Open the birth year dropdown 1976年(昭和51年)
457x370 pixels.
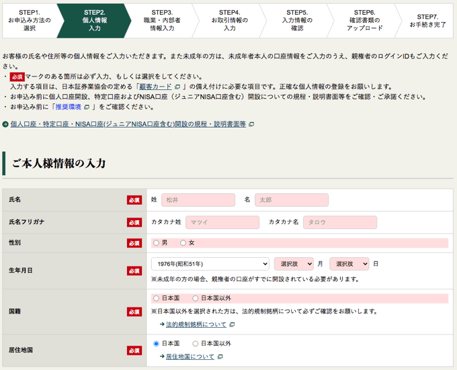(x=210, y=264)
